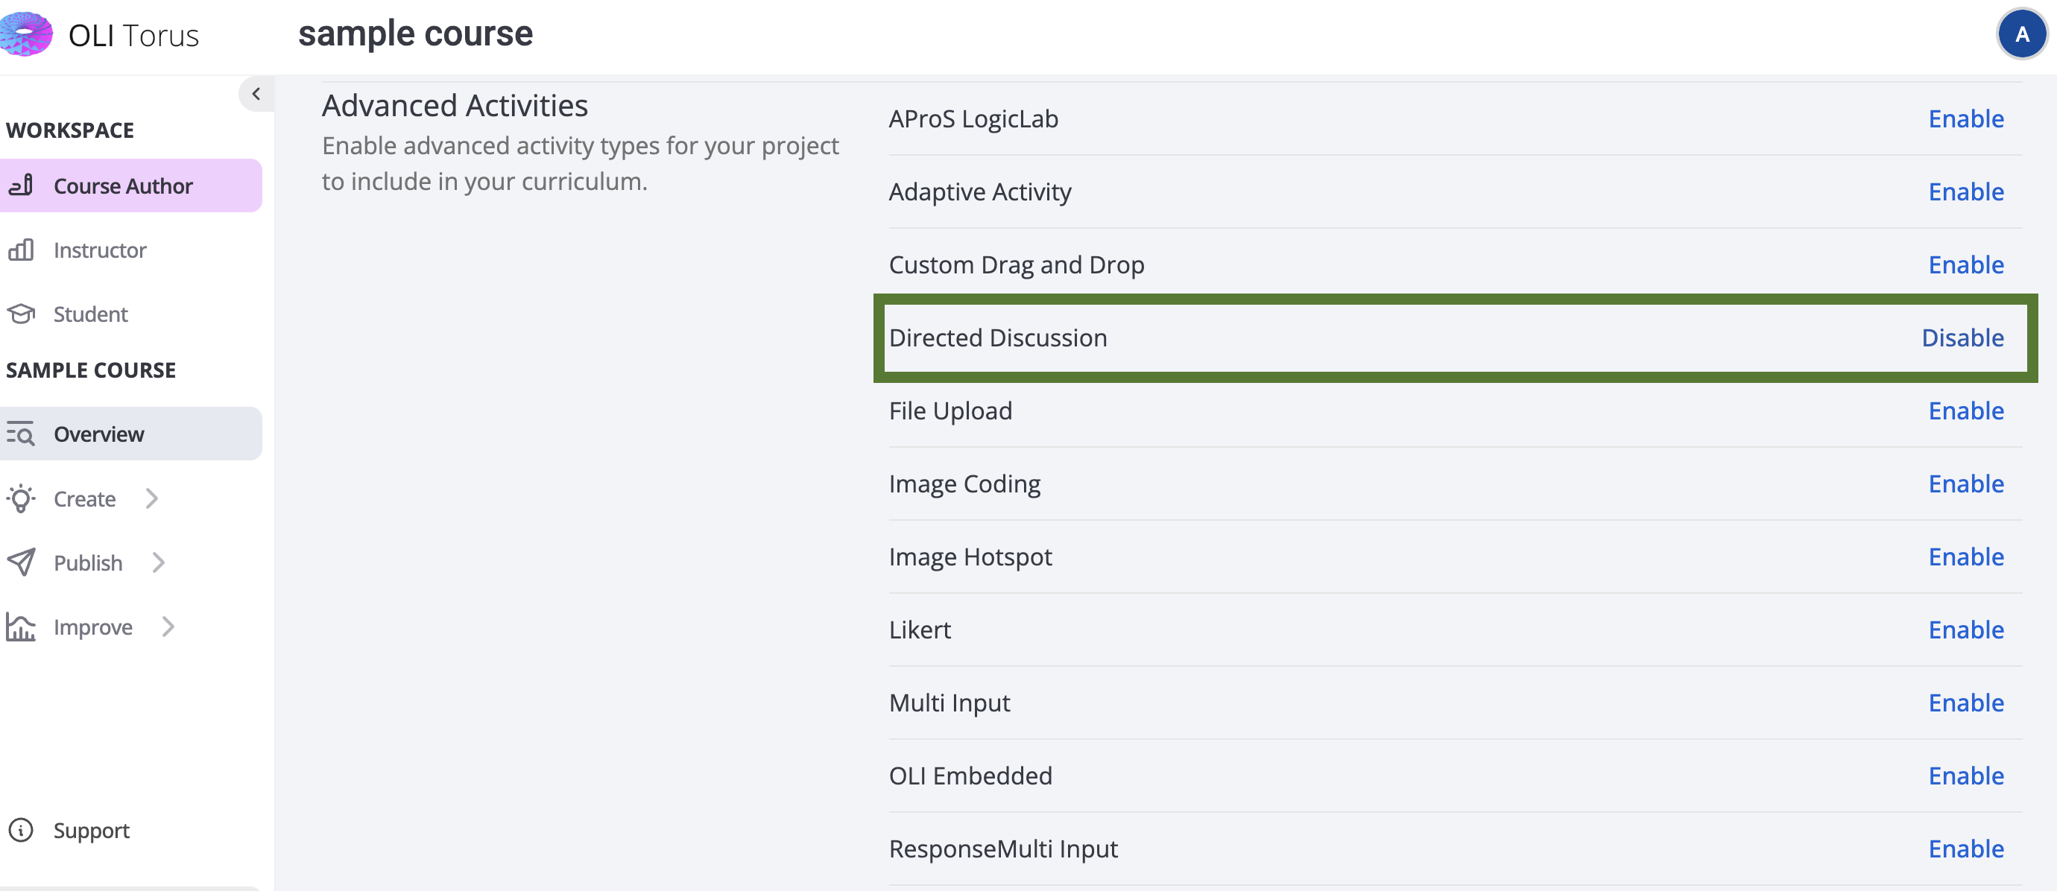The image size is (2057, 891).
Task: Expand the Create submenu chevron
Action: (x=152, y=499)
